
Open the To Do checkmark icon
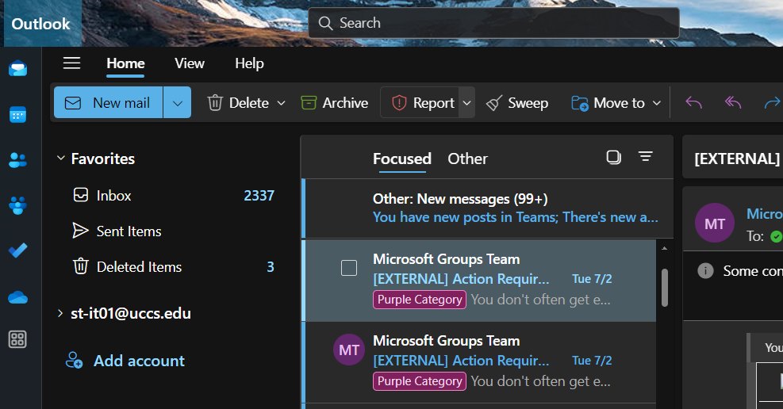pyautogui.click(x=18, y=250)
